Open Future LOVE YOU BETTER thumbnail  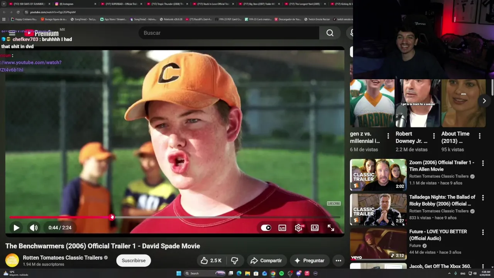[x=378, y=244]
